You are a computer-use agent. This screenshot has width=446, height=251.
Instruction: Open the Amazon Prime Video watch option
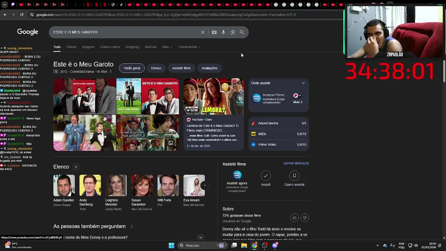(x=270, y=98)
